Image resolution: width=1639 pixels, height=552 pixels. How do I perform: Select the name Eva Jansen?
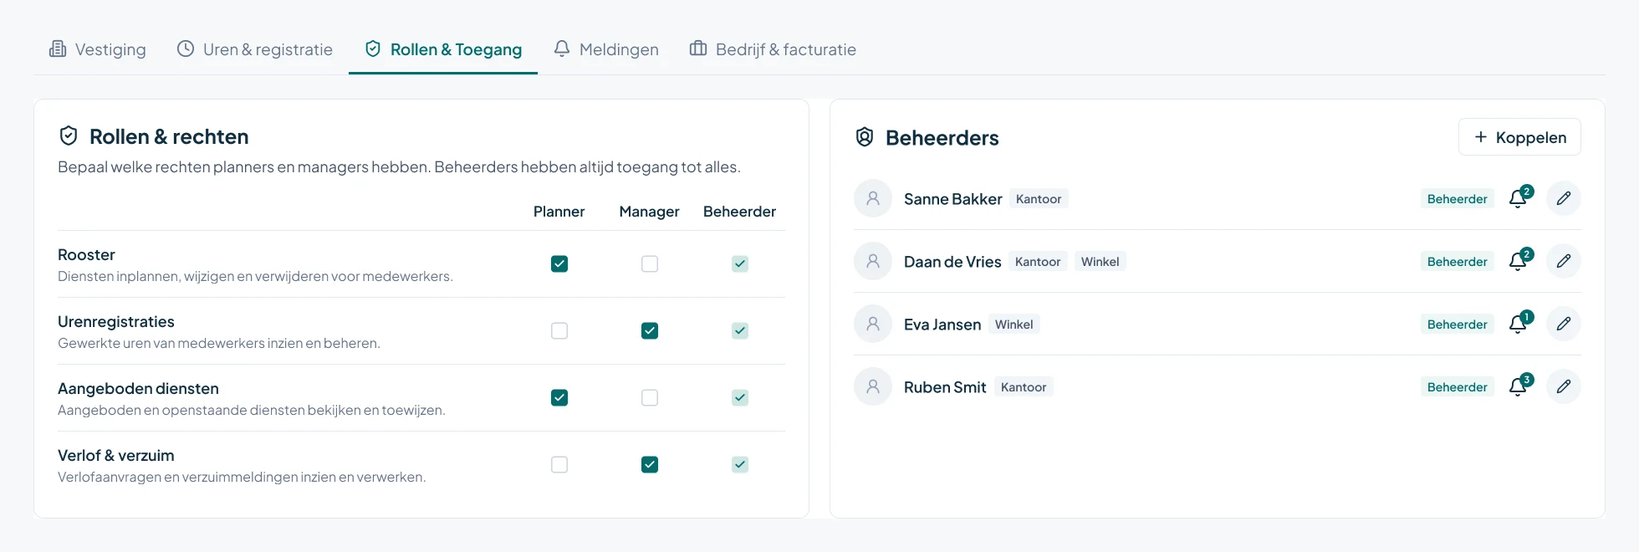[x=942, y=325]
